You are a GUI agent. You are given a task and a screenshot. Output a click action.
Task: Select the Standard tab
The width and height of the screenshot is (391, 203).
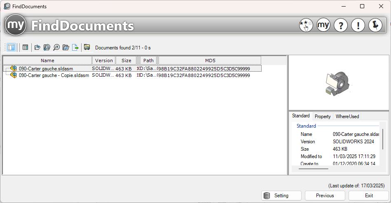point(301,116)
